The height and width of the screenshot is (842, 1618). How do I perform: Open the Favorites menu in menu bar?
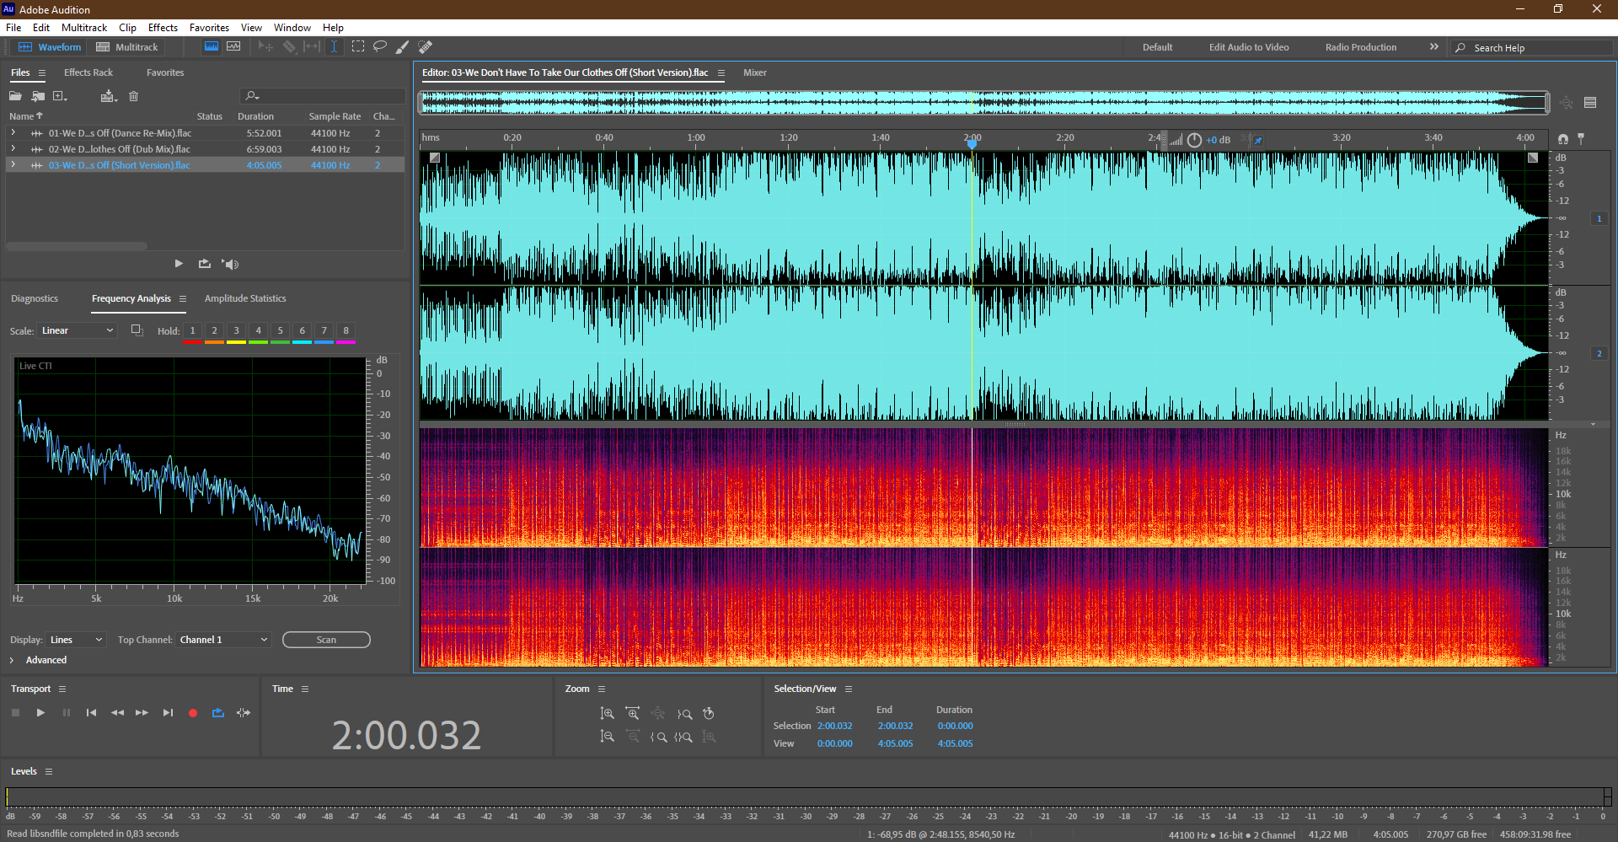click(209, 28)
